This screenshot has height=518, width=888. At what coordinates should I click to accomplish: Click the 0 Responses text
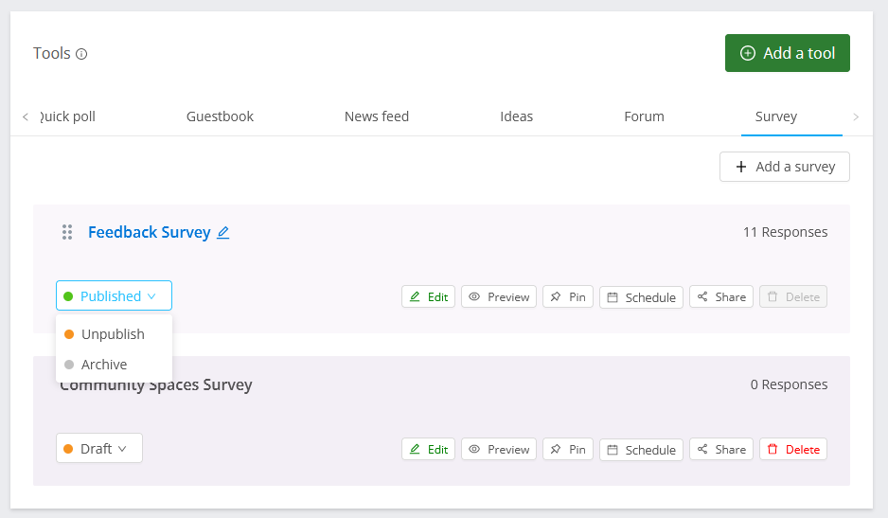pyautogui.click(x=789, y=384)
